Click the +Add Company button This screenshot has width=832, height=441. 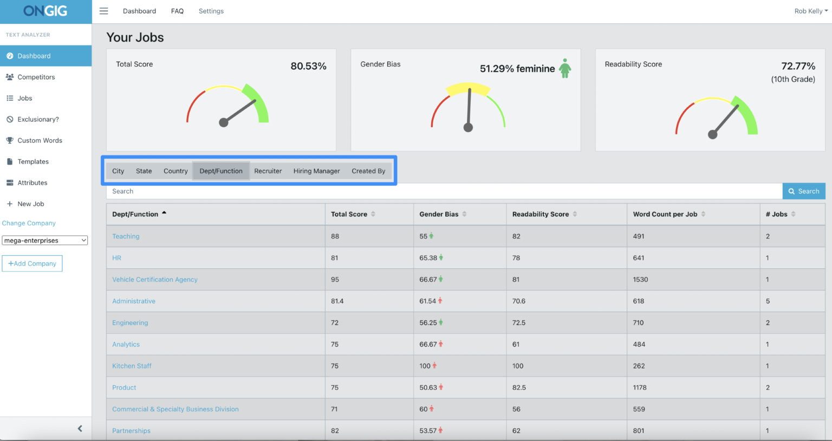[32, 263]
